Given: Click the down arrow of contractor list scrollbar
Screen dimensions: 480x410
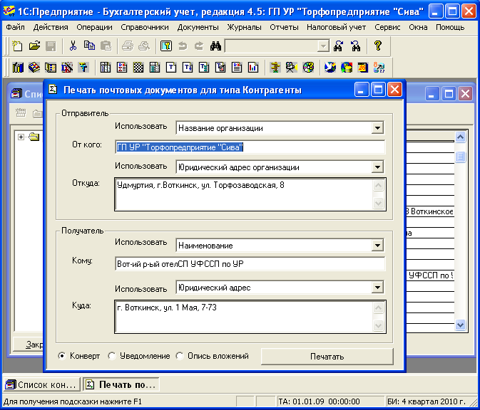Looking at the screenshot, I should (460, 325).
